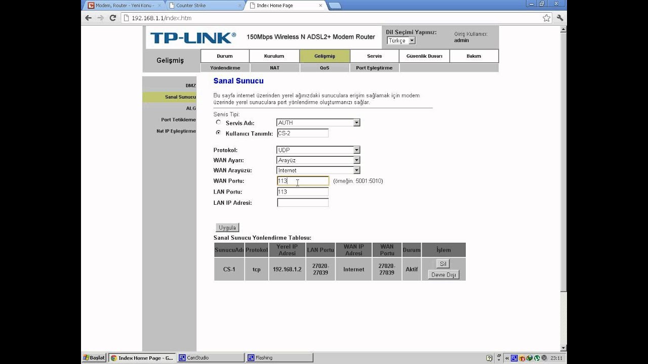The width and height of the screenshot is (648, 364).
Task: Click the 192.168.1.2 table cell
Action: click(287, 269)
